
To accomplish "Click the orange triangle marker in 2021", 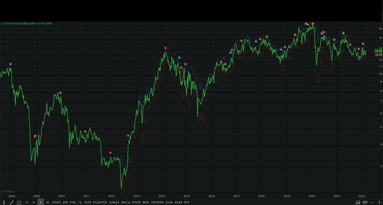I will pos(343,33).
